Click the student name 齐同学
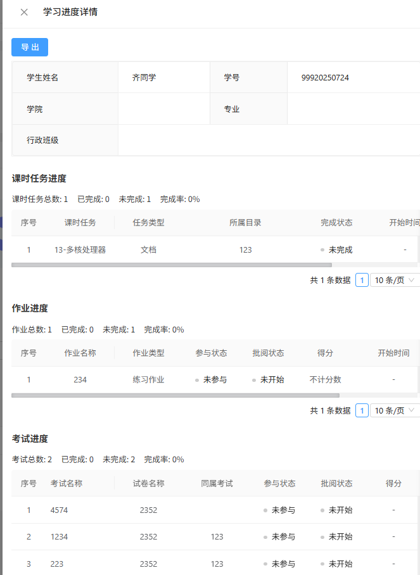Image resolution: width=420 pixels, height=575 pixels. tap(144, 78)
